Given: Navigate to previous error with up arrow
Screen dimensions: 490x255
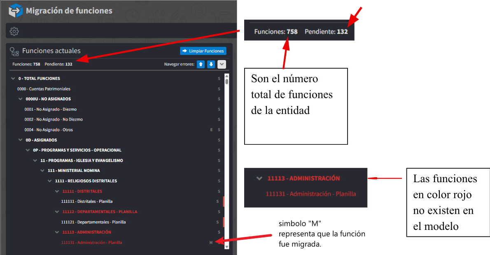Looking at the screenshot, I should pos(201,64).
